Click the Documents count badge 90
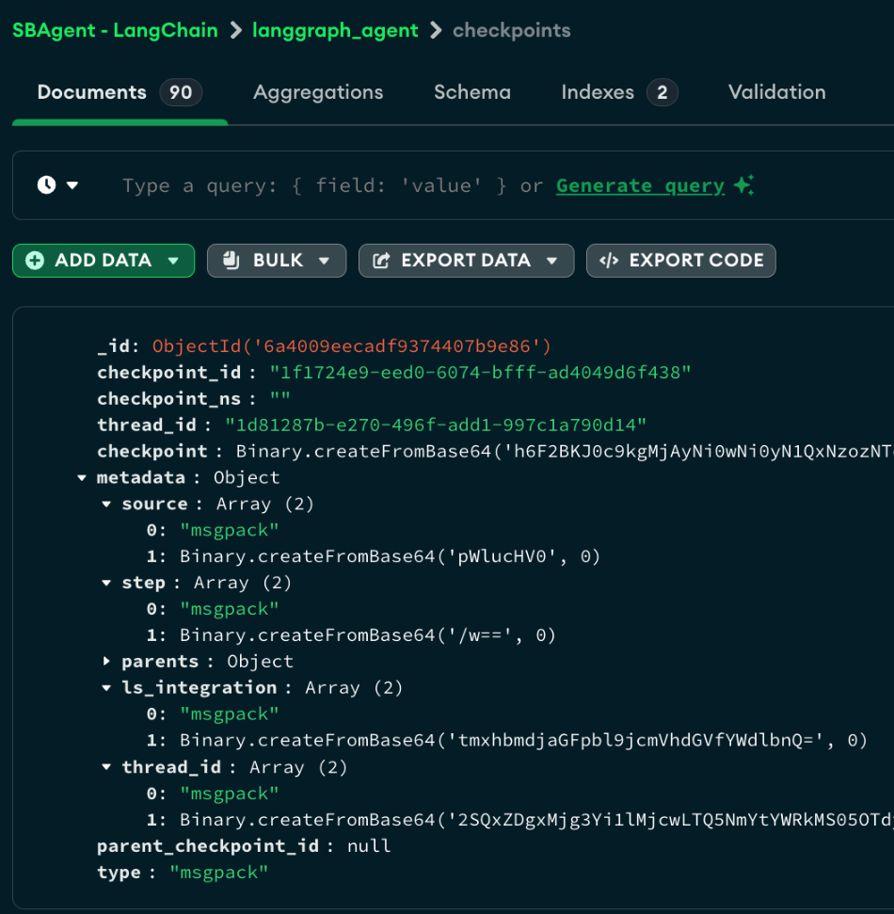This screenshot has width=894, height=914. [181, 92]
